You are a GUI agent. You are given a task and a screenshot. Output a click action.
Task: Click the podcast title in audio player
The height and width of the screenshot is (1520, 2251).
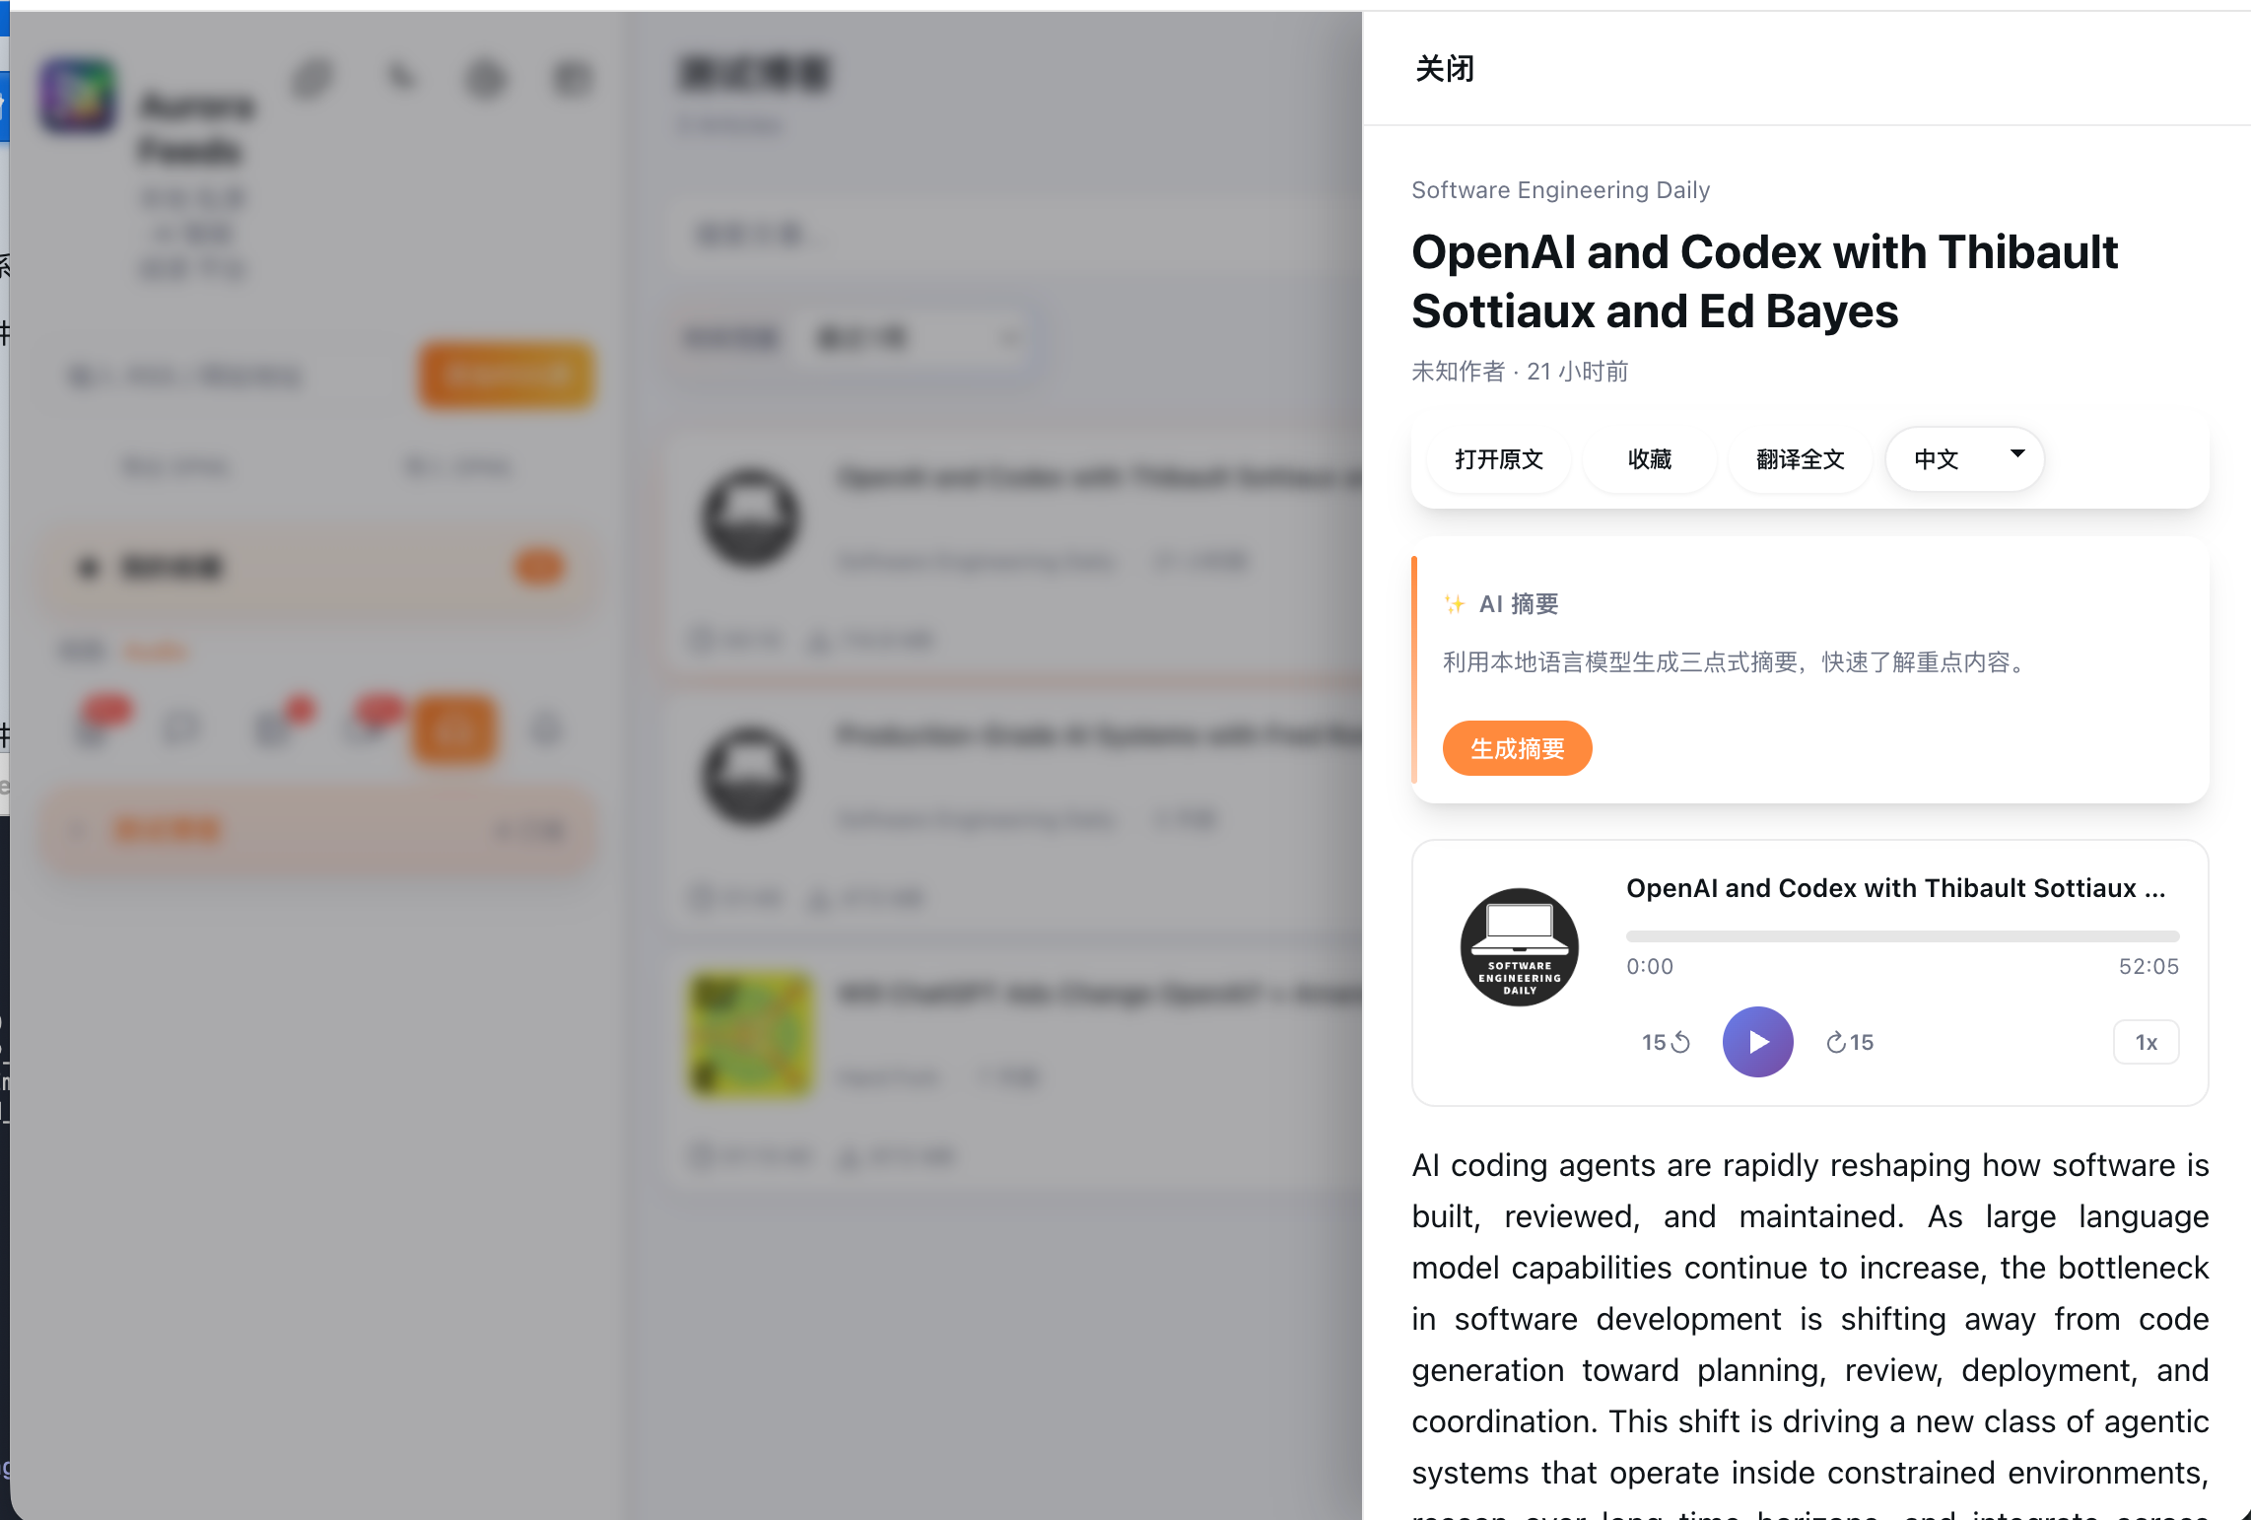(1894, 888)
